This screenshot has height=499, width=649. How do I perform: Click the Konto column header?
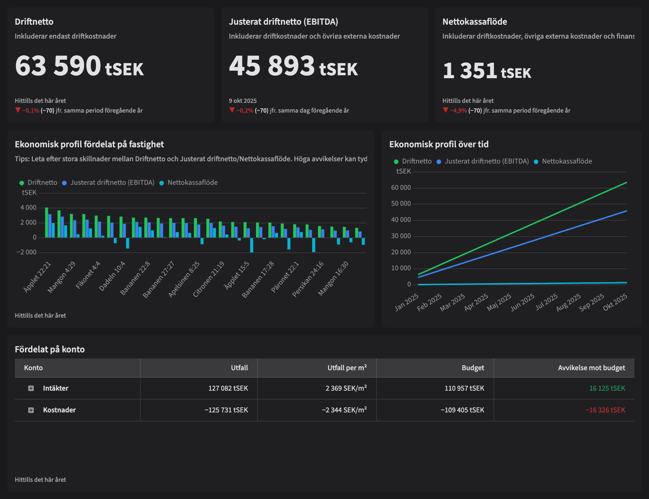point(33,368)
